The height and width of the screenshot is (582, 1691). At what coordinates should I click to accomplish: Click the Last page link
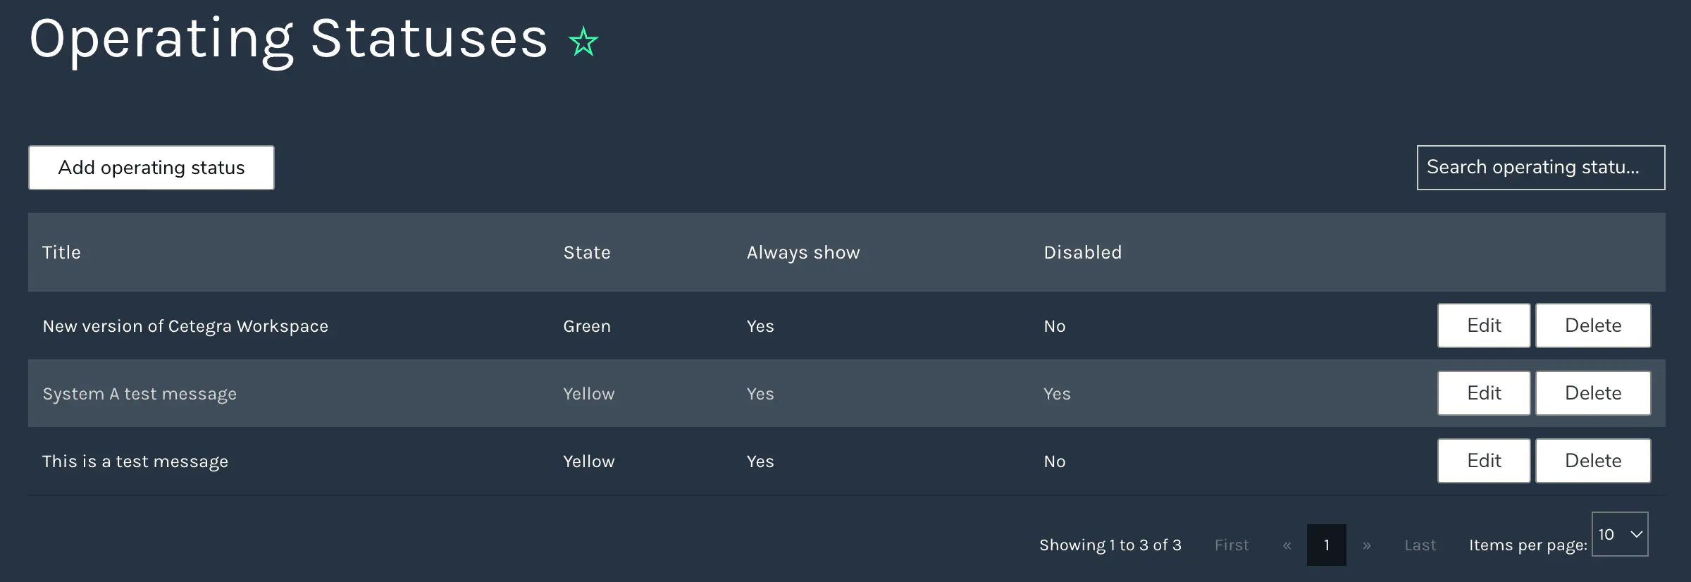[1420, 545]
